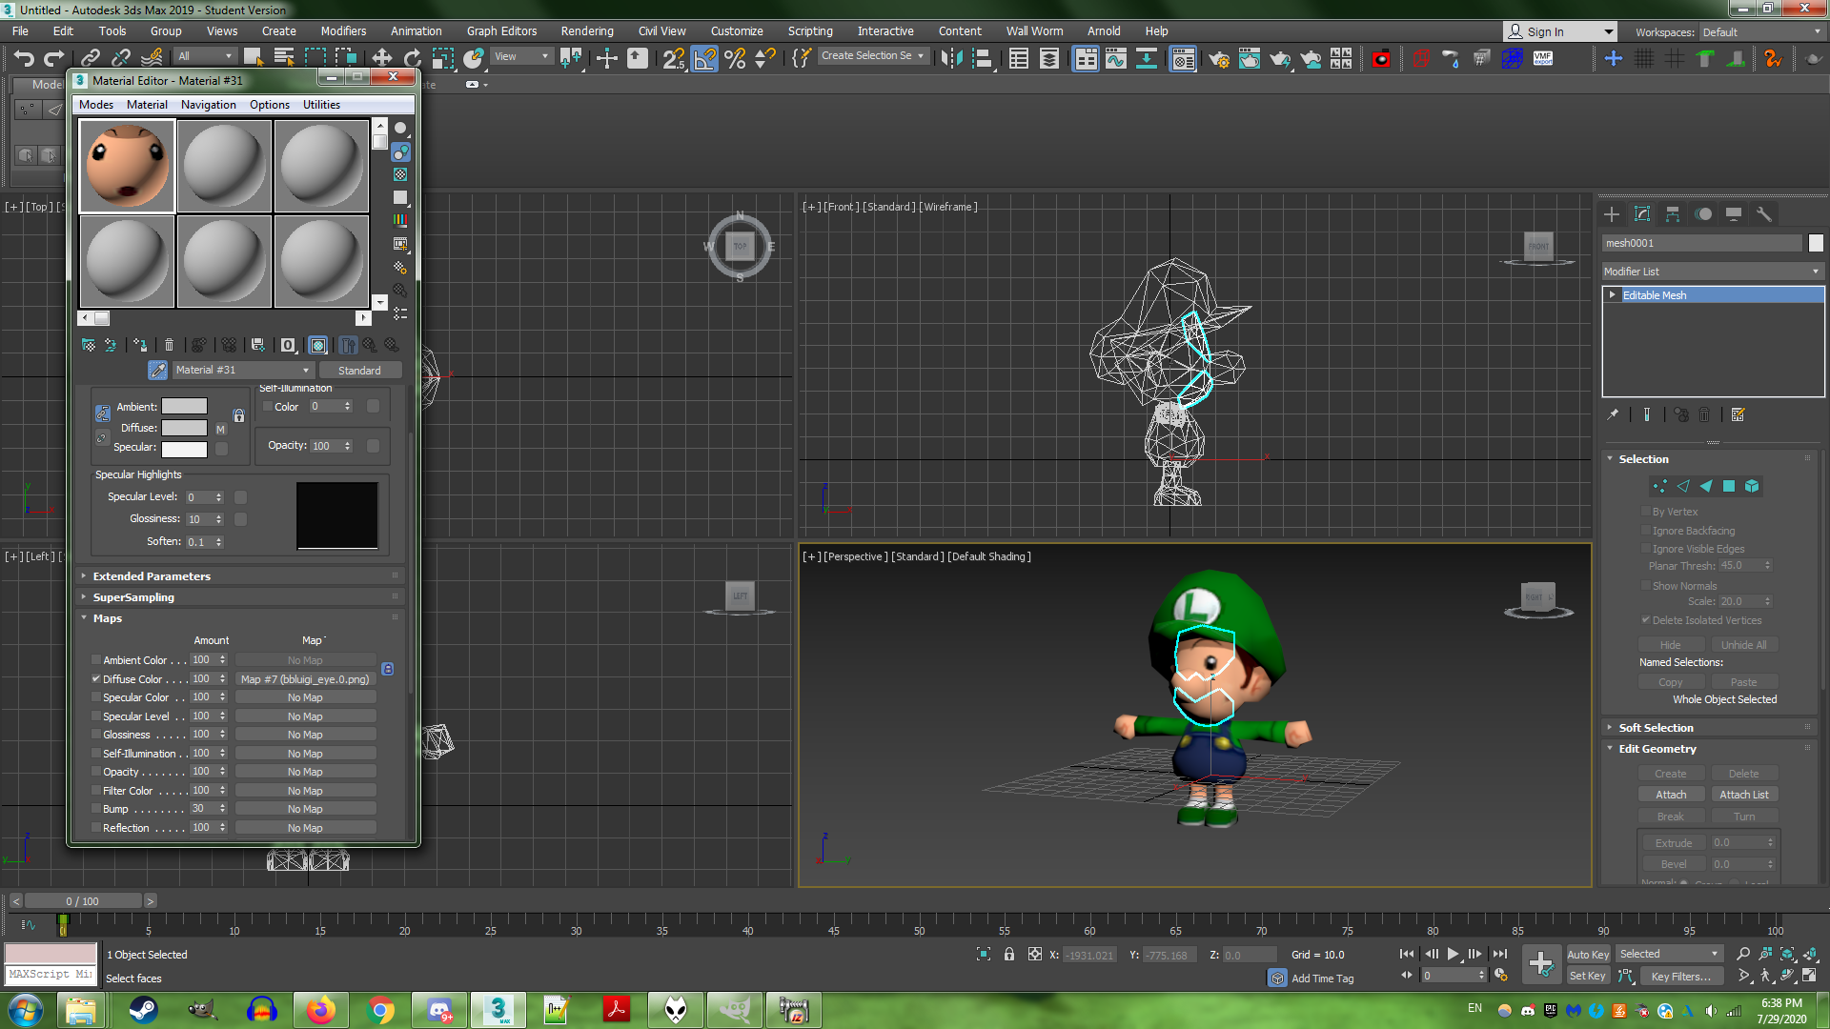Click Go to Parent icon in Material Editor
The height and width of the screenshot is (1029, 1830).
(x=370, y=345)
